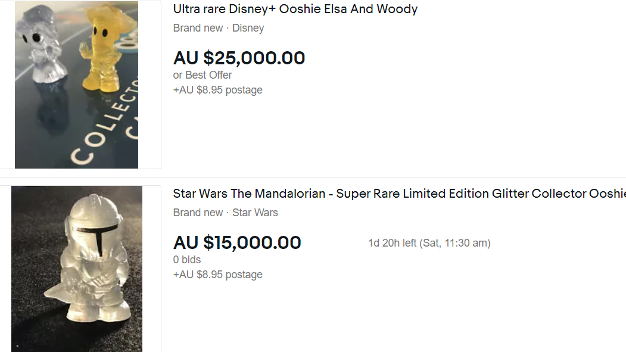Click the postage cost below 0 bids
Viewport: 626px width, 352px height.
pos(217,275)
